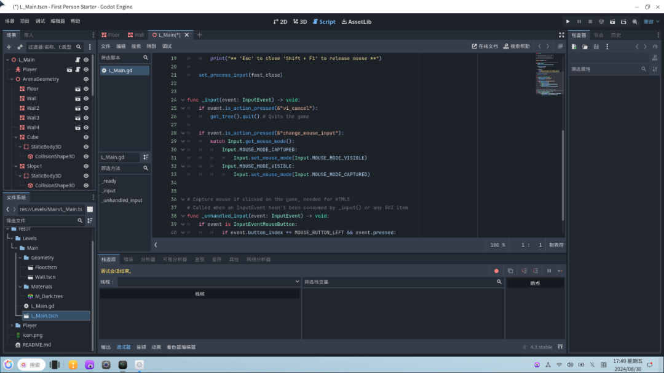The width and height of the screenshot is (664, 373).
Task: Collapse the Cube node
Action: [16, 137]
